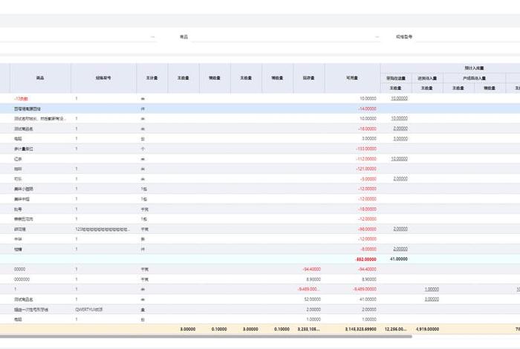This screenshot has height=349, width=520.
Task: Click the 采购在途量 column header
Action: coord(395,77)
